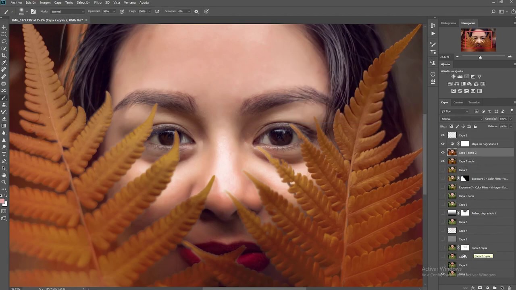The height and width of the screenshot is (290, 516).
Task: Hide the Capa 7 copia layer
Action: [443, 161]
